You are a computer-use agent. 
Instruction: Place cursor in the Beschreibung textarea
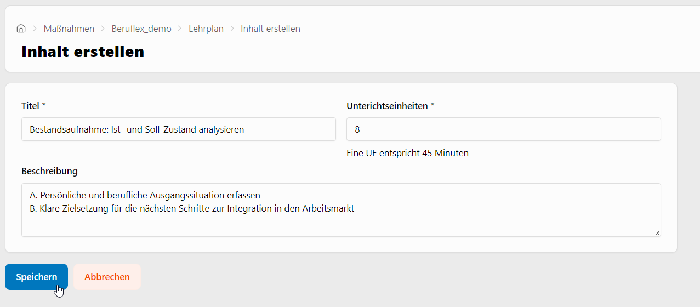[x=341, y=210]
